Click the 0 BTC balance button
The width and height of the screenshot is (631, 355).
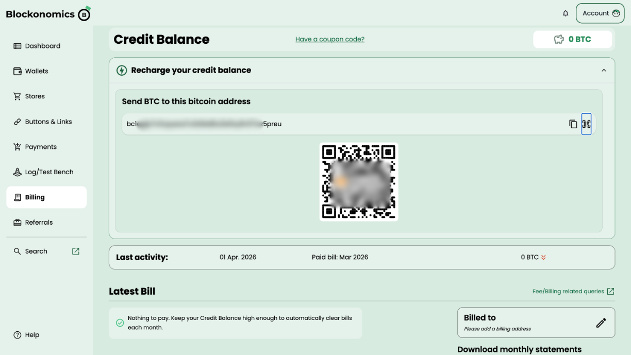tap(573, 39)
